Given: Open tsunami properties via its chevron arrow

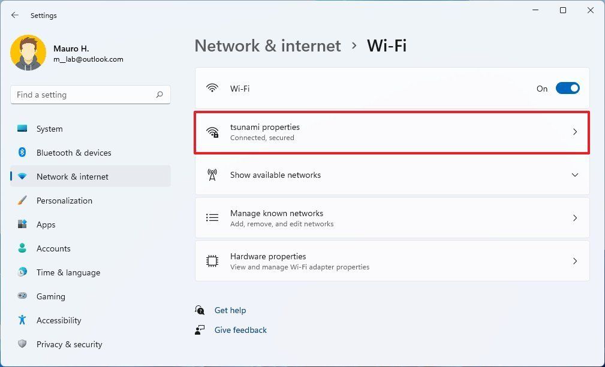Looking at the screenshot, I should coord(575,131).
